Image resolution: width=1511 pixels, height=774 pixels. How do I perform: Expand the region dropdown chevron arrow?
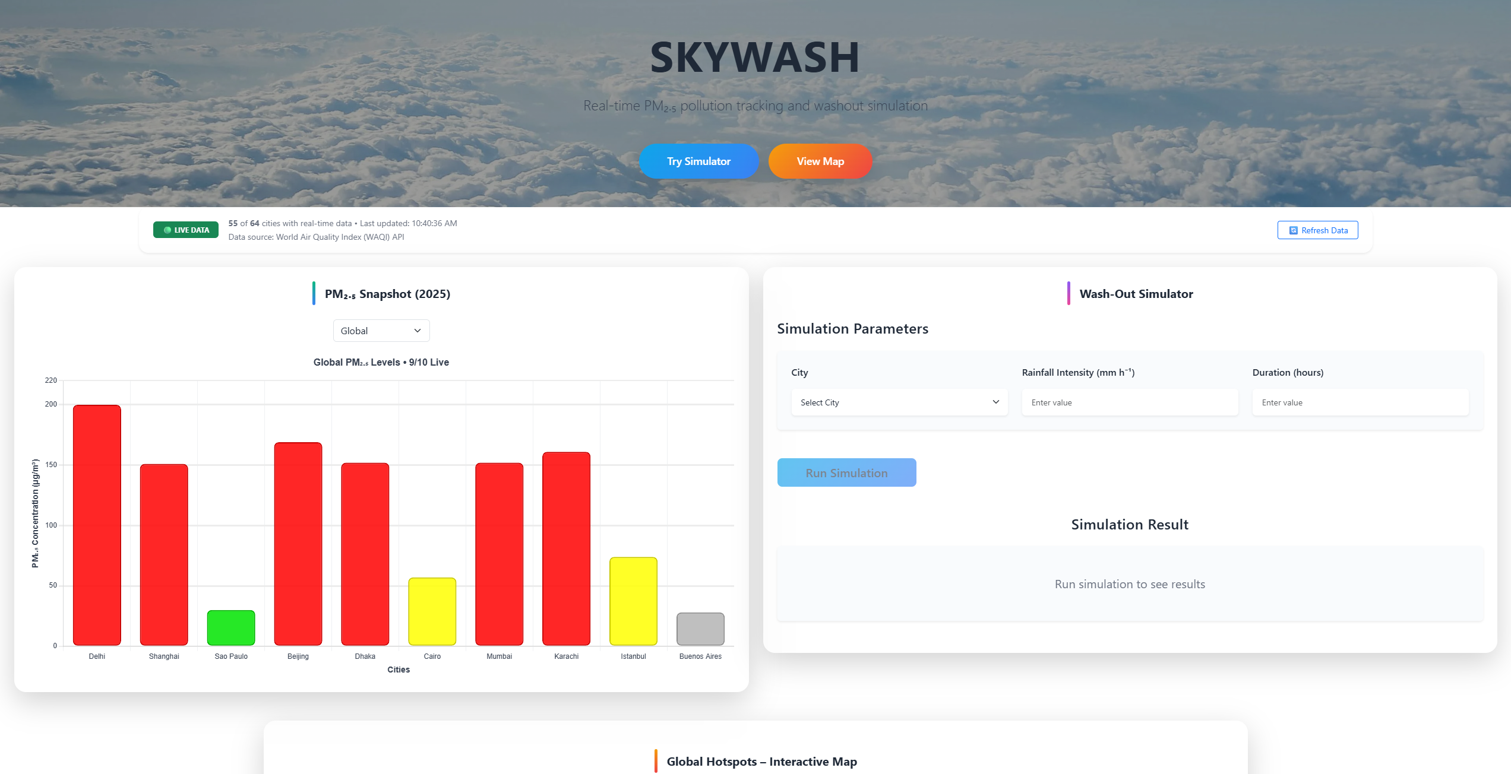(418, 331)
